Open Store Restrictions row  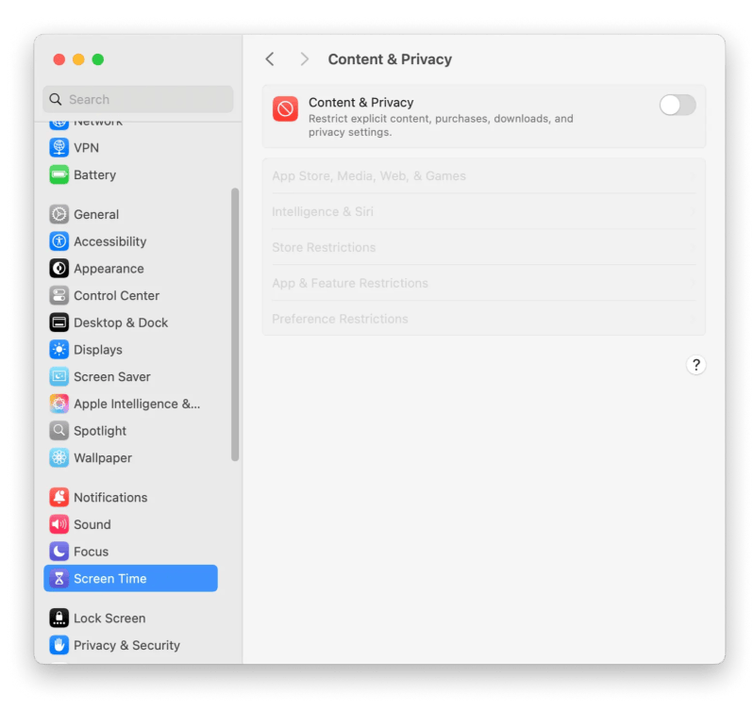[484, 247]
